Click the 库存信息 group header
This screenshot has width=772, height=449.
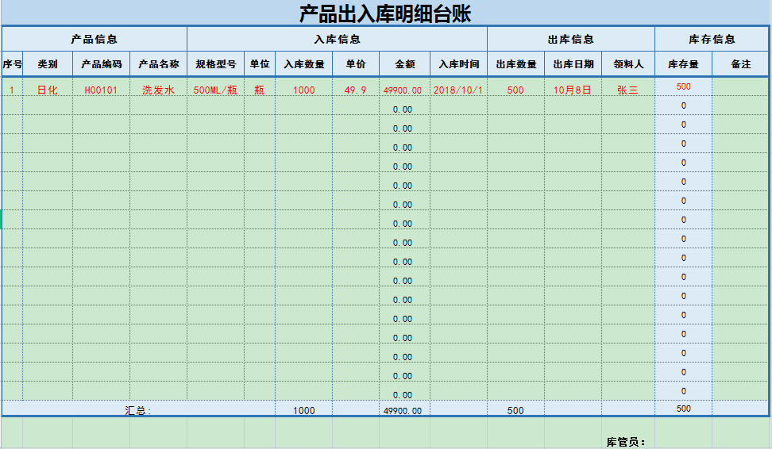pos(712,40)
